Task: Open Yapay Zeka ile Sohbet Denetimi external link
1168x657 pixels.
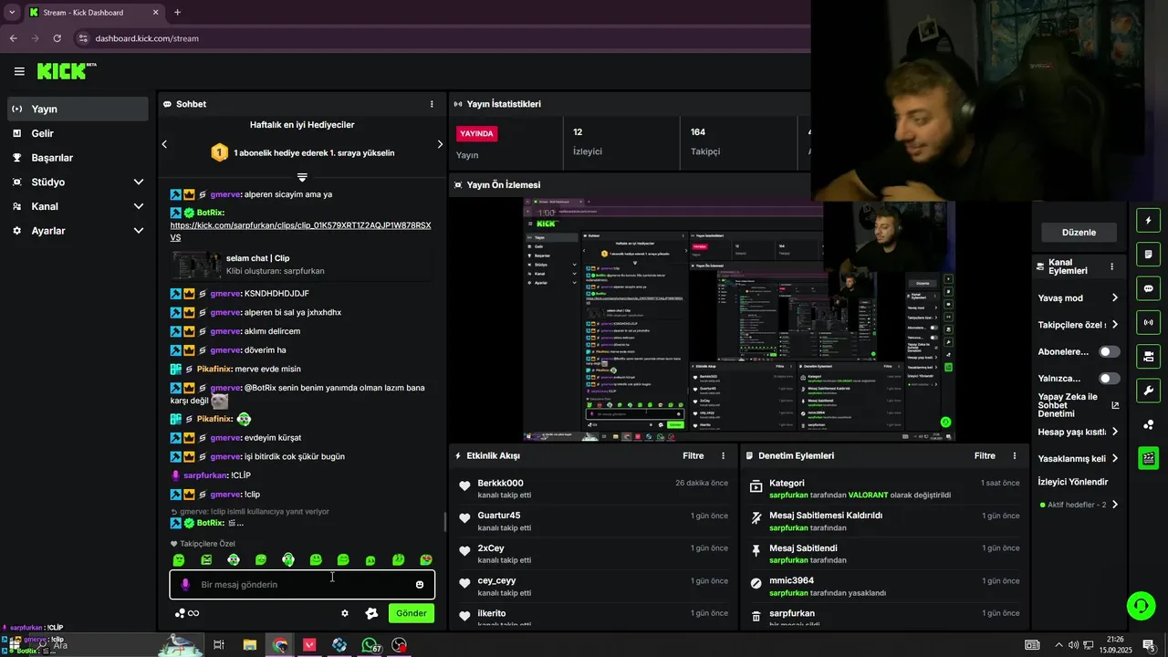Action: point(1115,405)
